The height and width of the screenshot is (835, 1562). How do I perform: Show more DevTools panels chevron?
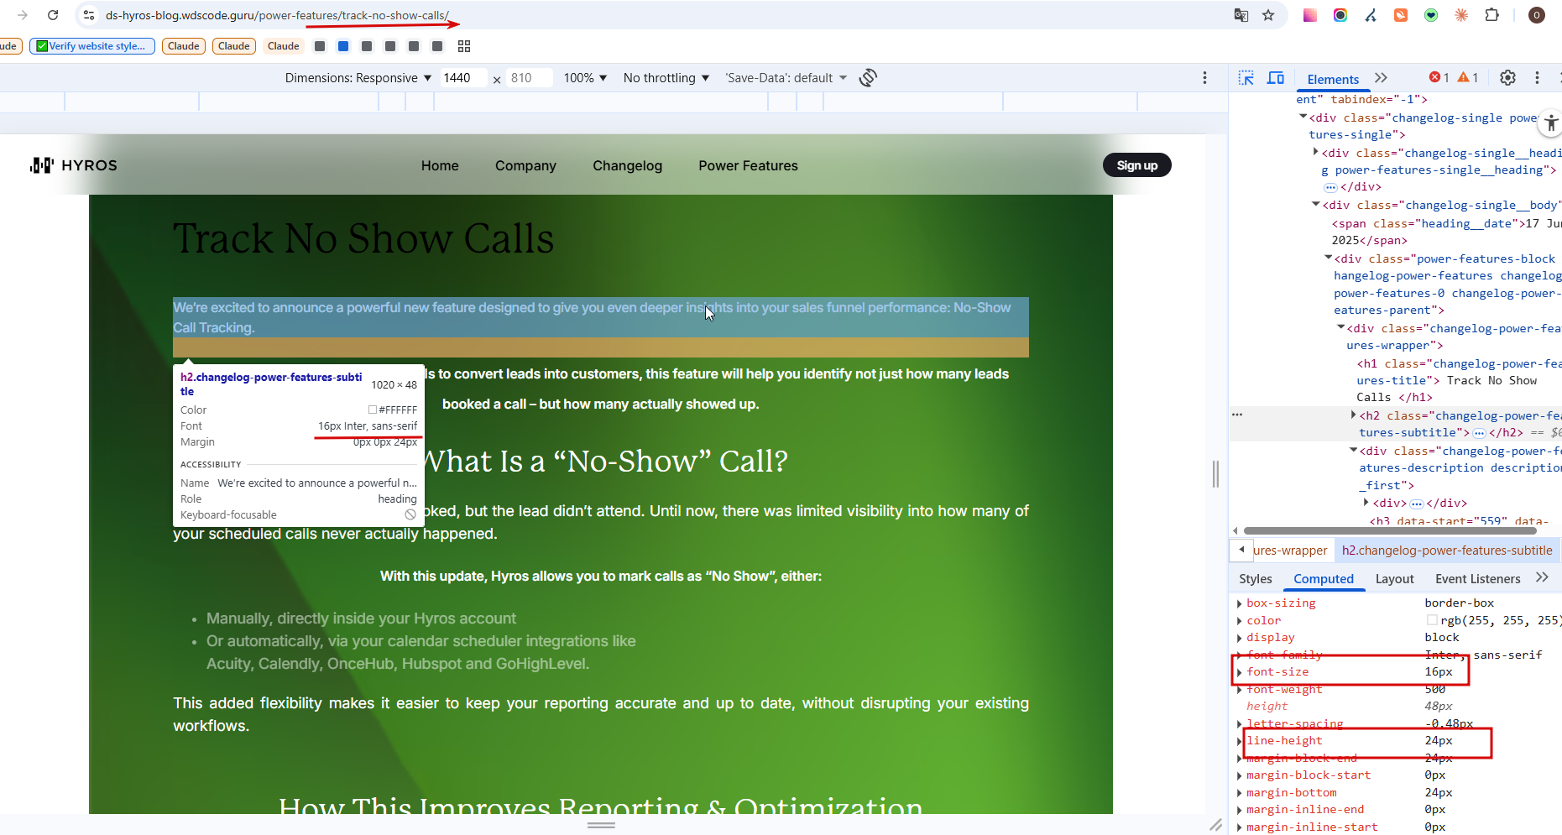(1382, 78)
